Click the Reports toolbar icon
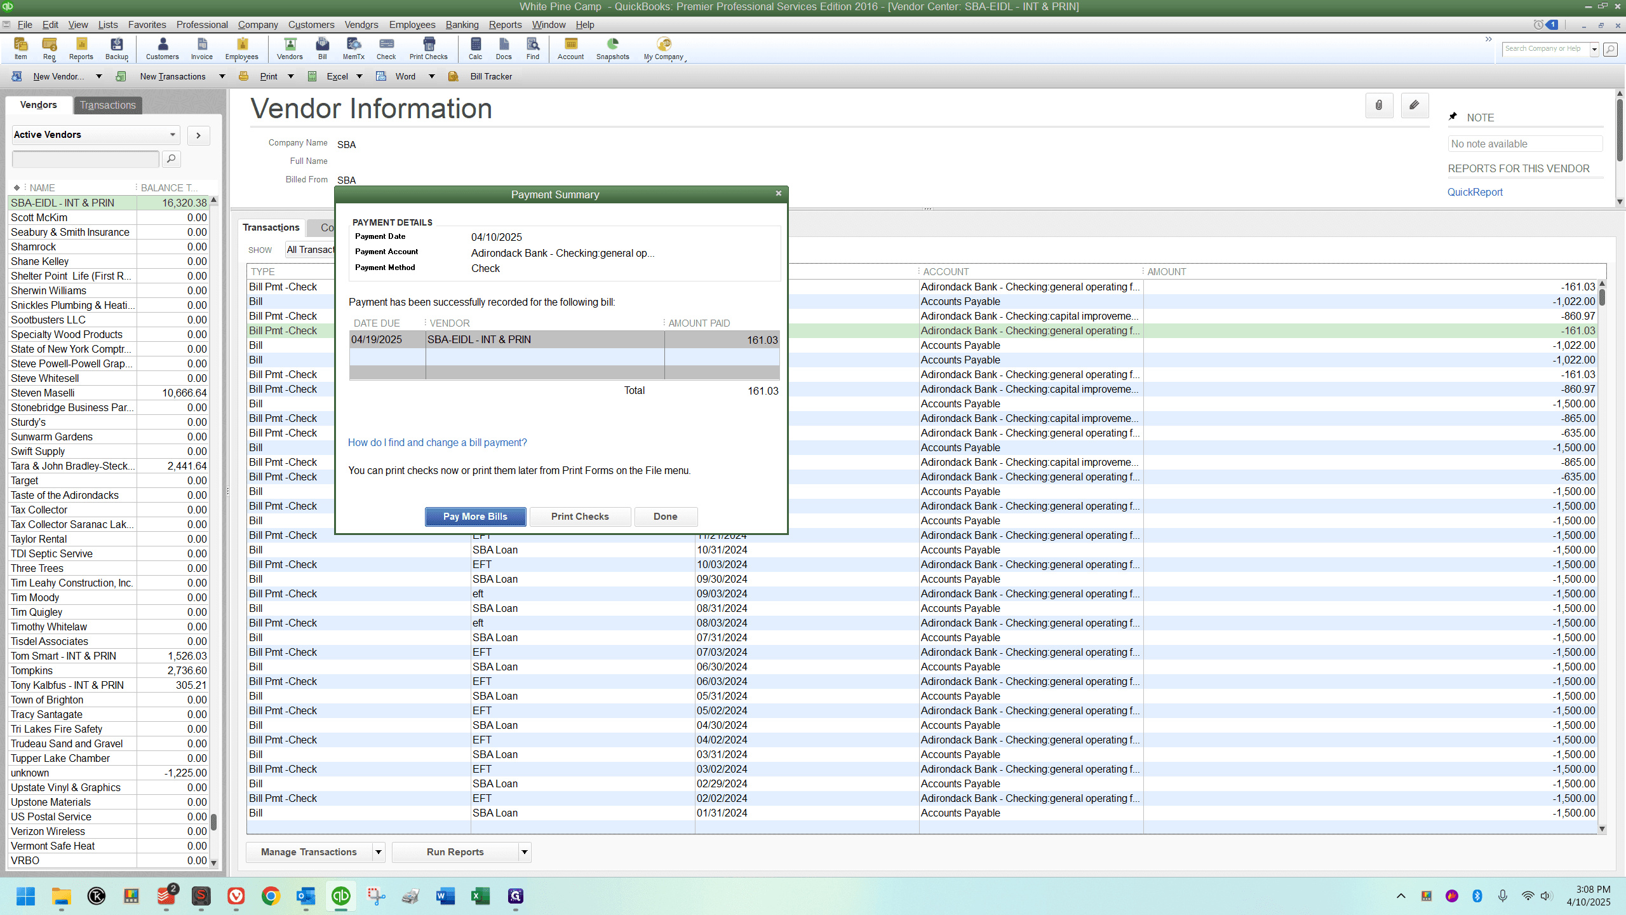The height and width of the screenshot is (915, 1626). pyautogui.click(x=81, y=48)
